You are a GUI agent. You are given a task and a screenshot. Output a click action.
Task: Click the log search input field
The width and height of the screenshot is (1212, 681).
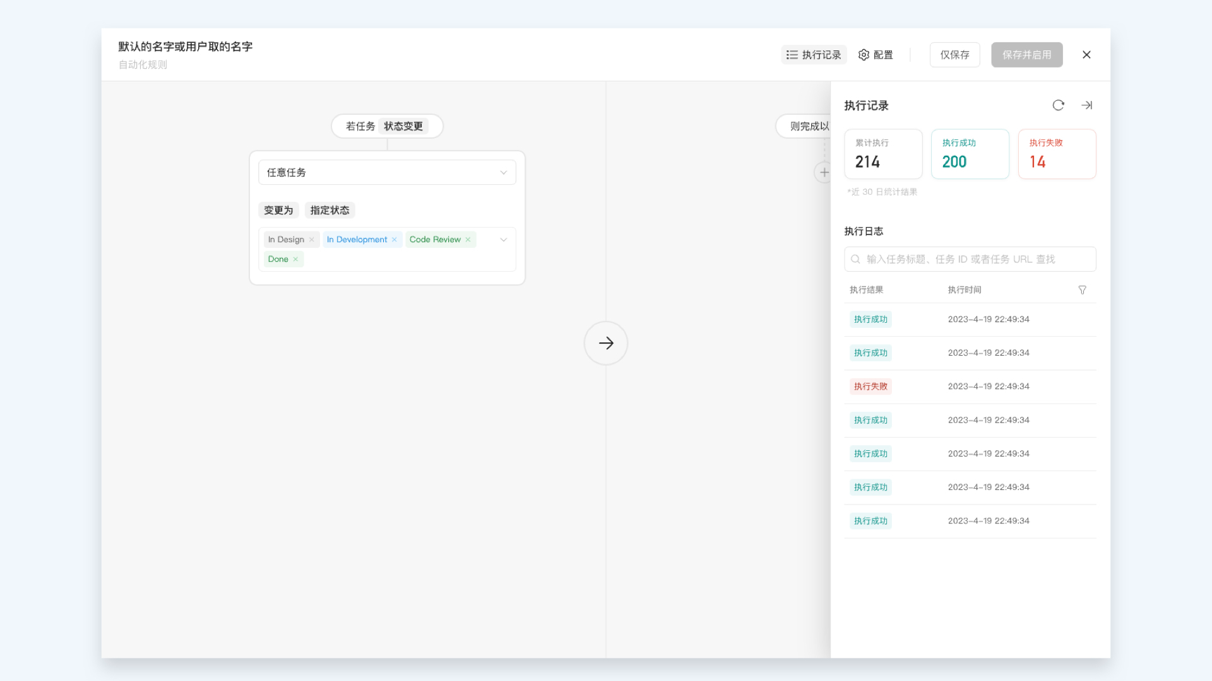(x=970, y=259)
